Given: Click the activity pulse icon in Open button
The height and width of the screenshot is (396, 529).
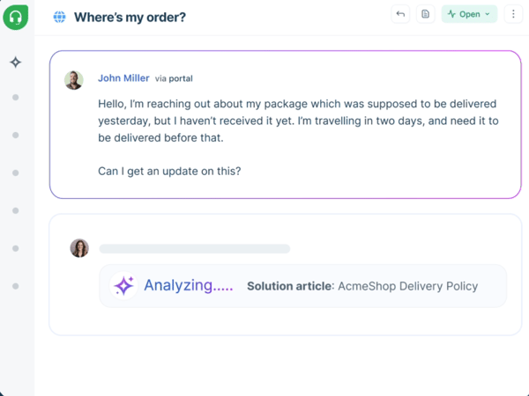Looking at the screenshot, I should (x=451, y=14).
